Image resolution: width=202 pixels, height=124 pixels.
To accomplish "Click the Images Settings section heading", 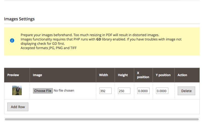I will pos(19,19).
